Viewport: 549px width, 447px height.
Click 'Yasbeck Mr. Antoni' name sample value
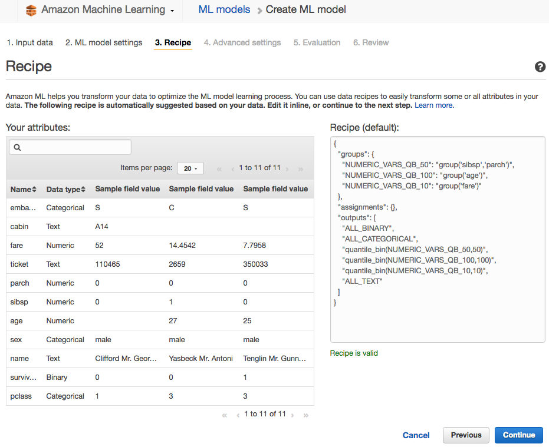[x=200, y=359]
